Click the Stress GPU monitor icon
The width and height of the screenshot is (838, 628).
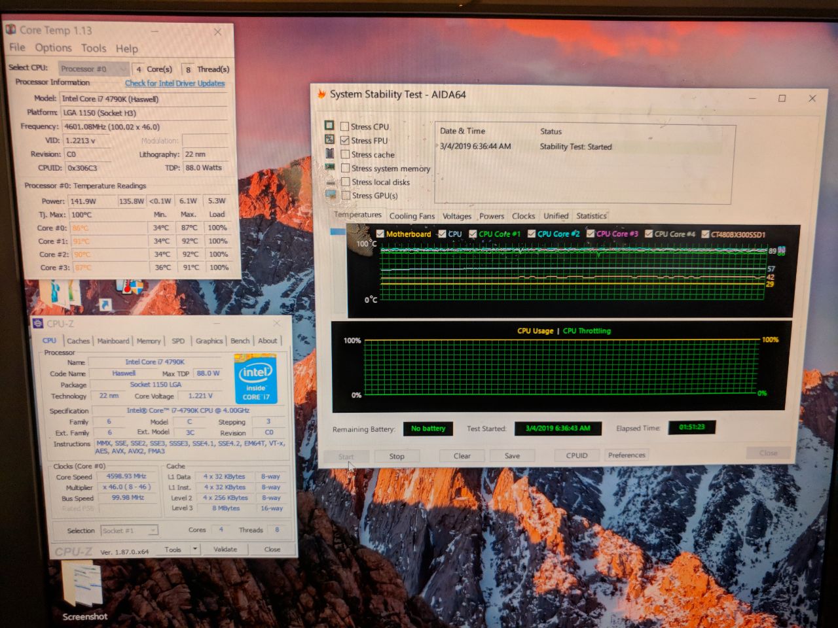click(331, 195)
